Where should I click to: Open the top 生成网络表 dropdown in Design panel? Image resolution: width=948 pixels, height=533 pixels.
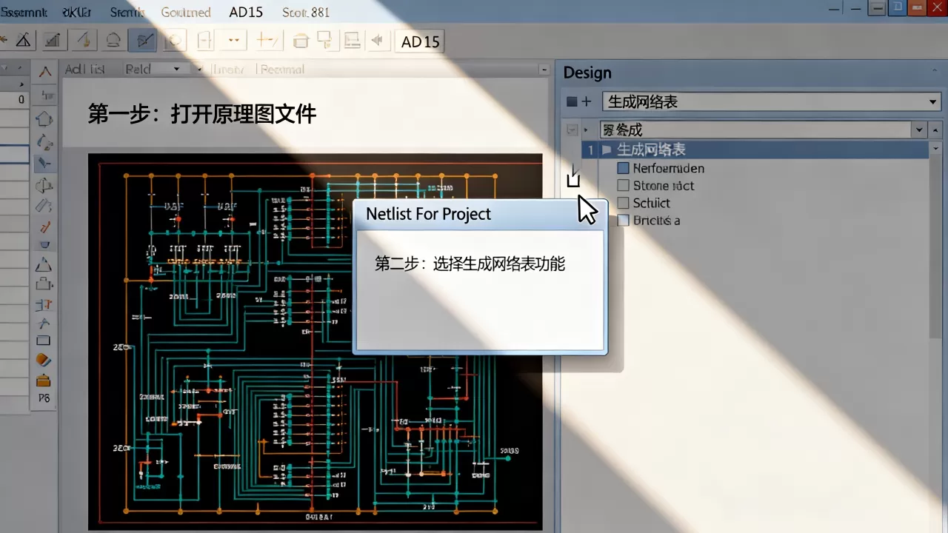coord(934,101)
